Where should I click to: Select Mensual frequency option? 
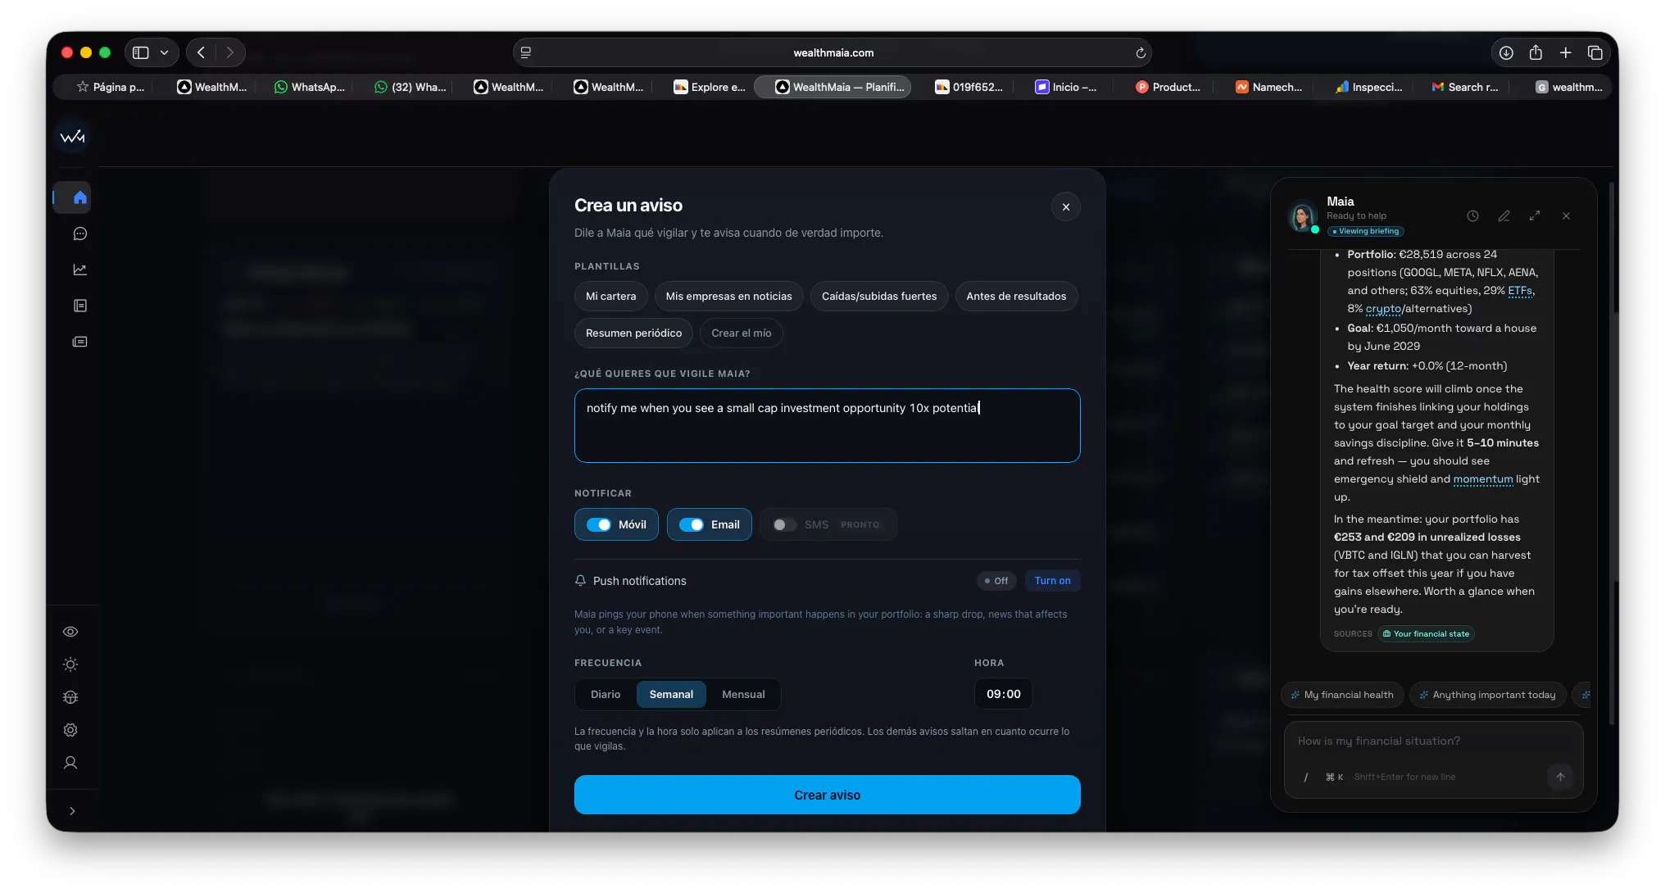[x=743, y=694]
